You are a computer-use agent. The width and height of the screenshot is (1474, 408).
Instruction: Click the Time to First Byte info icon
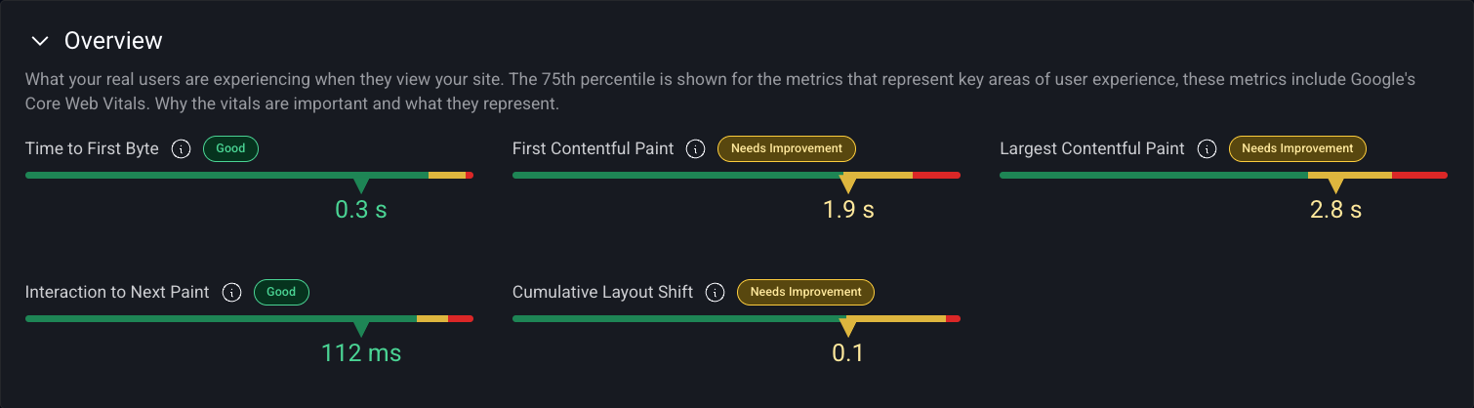[x=181, y=149]
